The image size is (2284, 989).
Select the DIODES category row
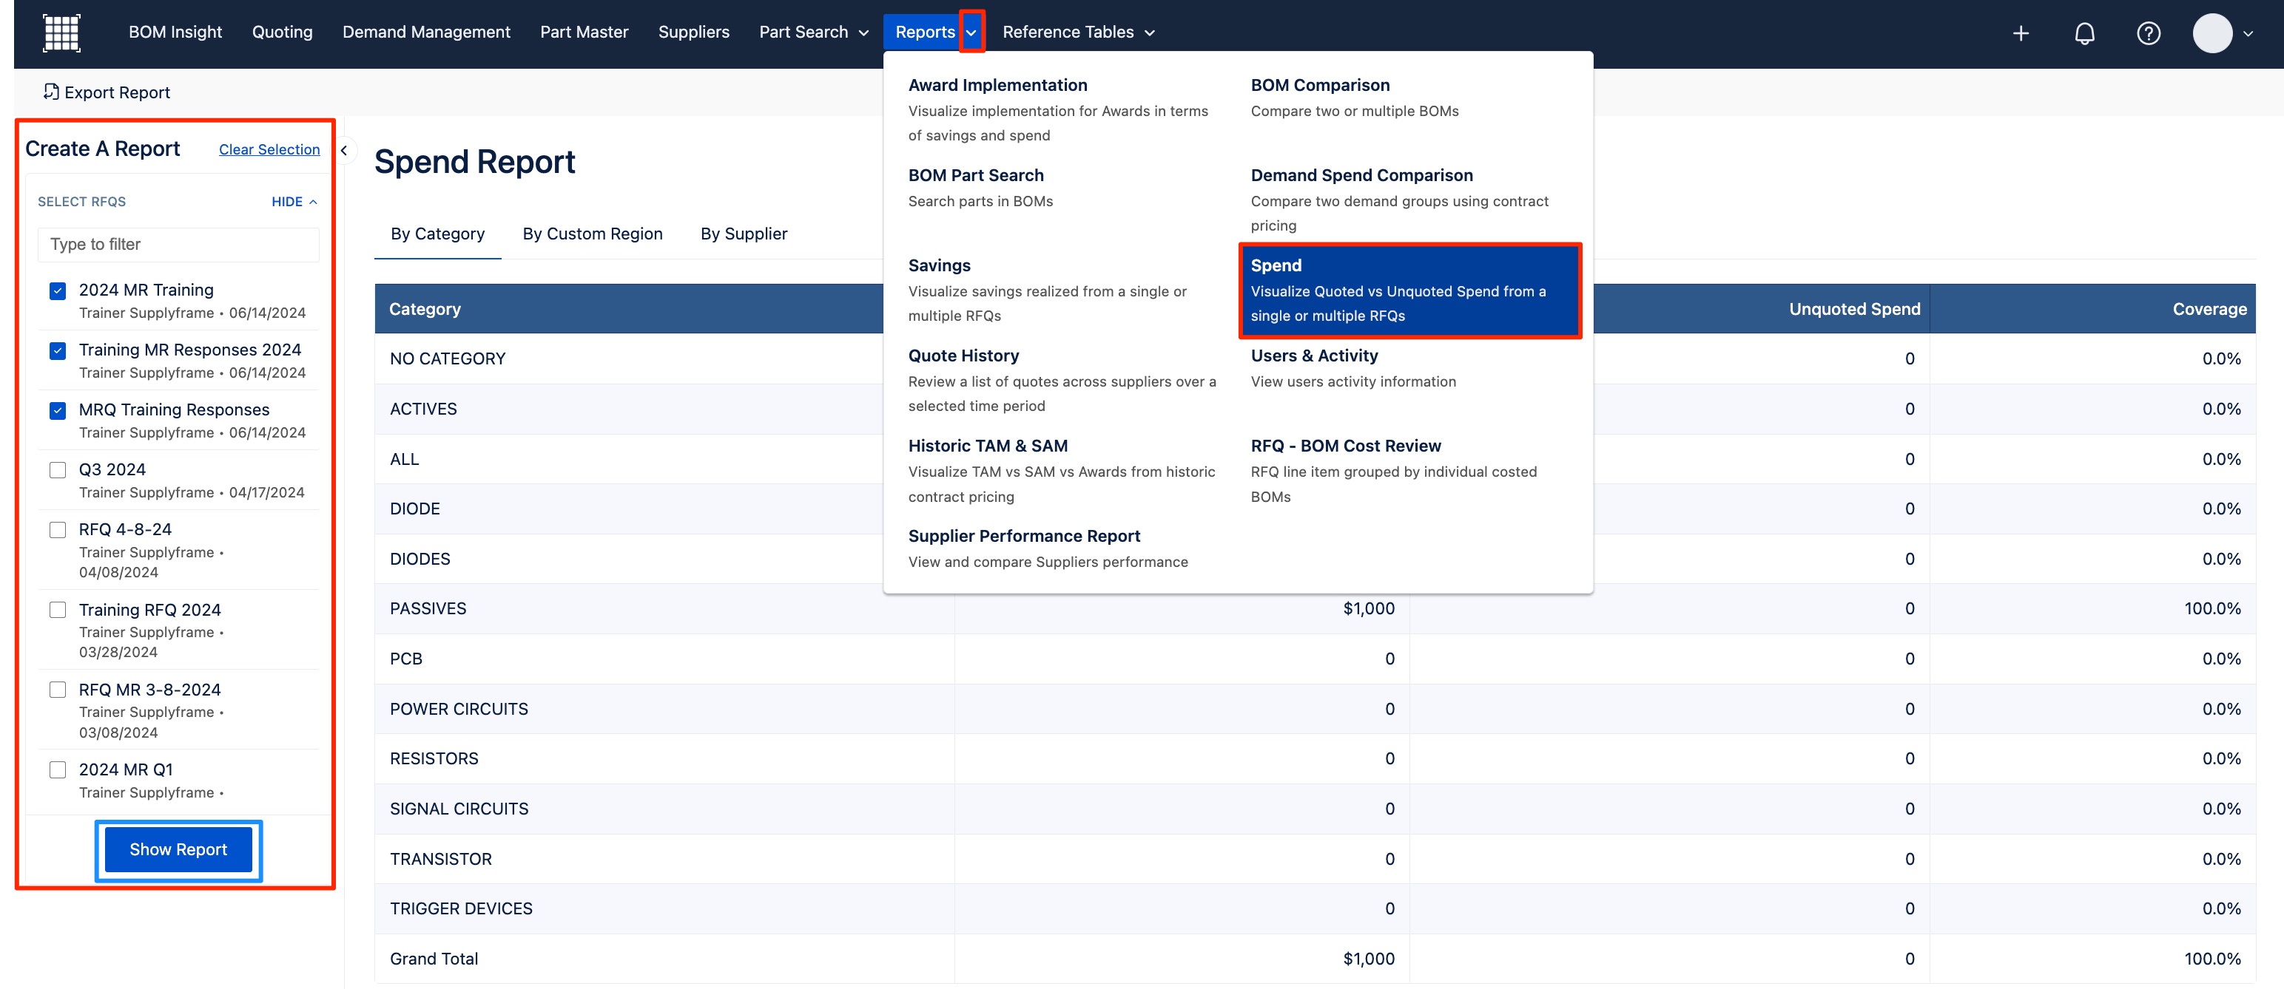(x=1314, y=560)
